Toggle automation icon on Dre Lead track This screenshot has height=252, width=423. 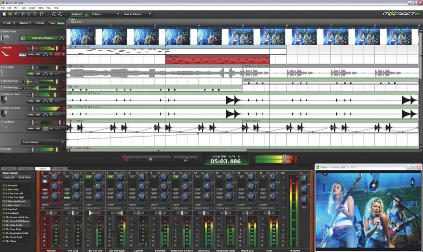point(45,73)
